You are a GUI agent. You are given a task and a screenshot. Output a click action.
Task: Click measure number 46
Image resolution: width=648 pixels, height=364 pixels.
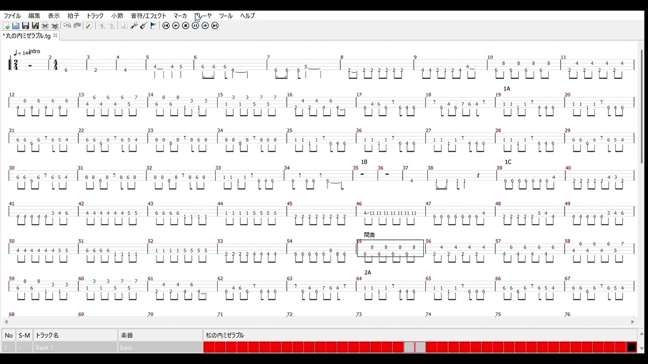(x=359, y=204)
